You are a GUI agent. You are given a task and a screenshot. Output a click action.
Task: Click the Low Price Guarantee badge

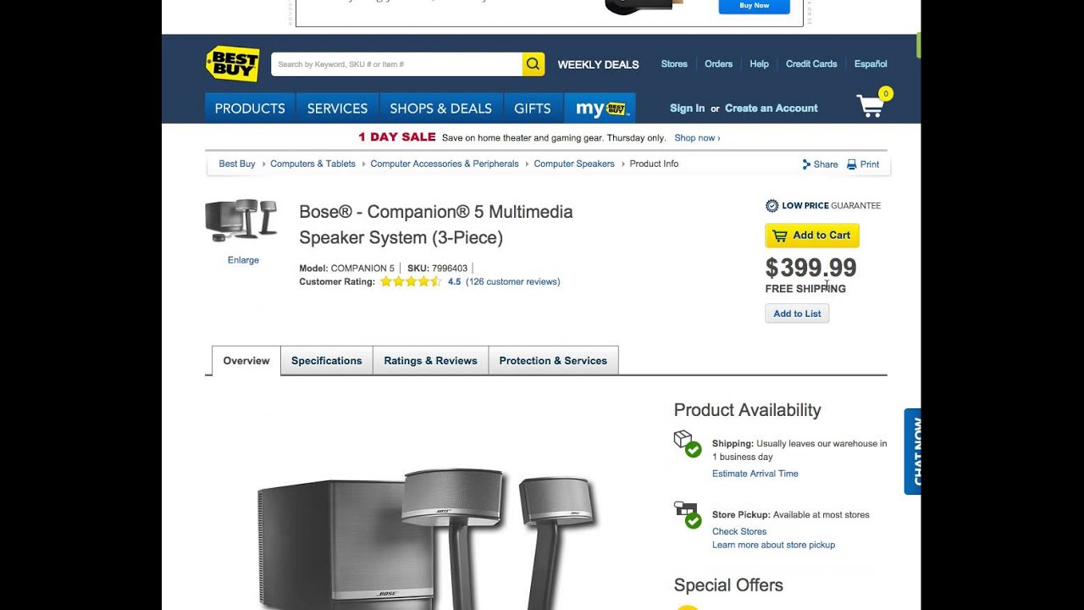tap(822, 206)
